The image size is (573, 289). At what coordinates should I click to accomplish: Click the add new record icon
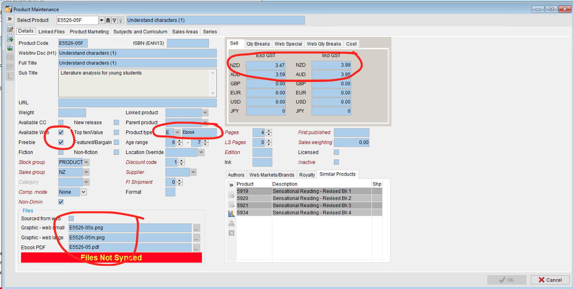[x=10, y=39]
